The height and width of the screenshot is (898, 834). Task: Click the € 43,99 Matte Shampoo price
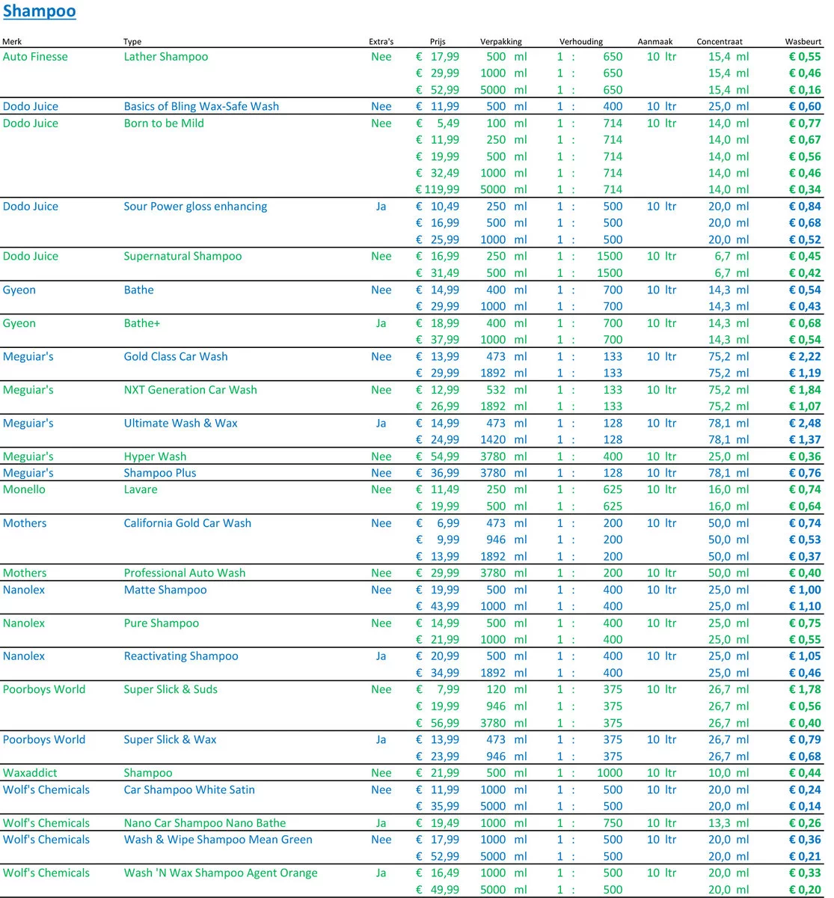pyautogui.click(x=438, y=606)
